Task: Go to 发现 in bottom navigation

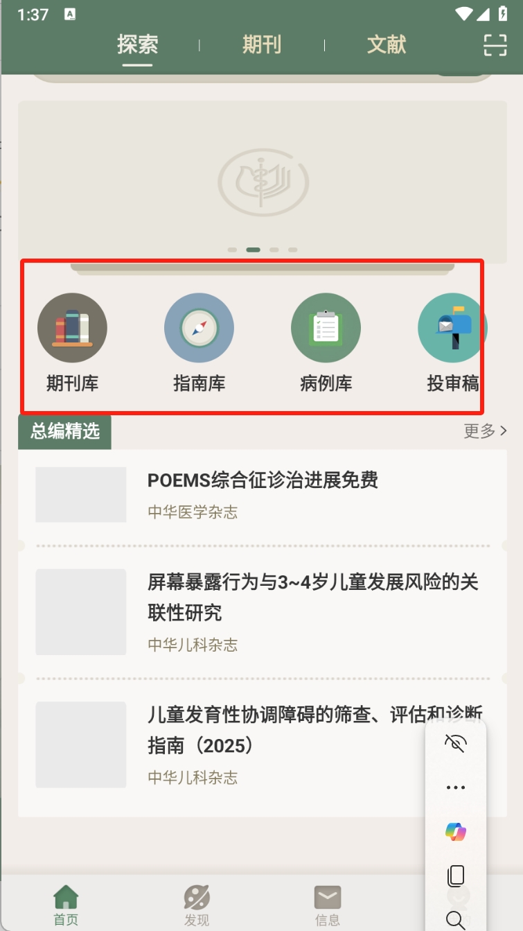Action: tap(197, 905)
